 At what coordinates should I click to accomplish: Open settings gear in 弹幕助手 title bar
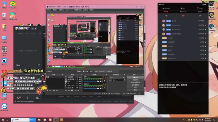click(x=205, y=5)
